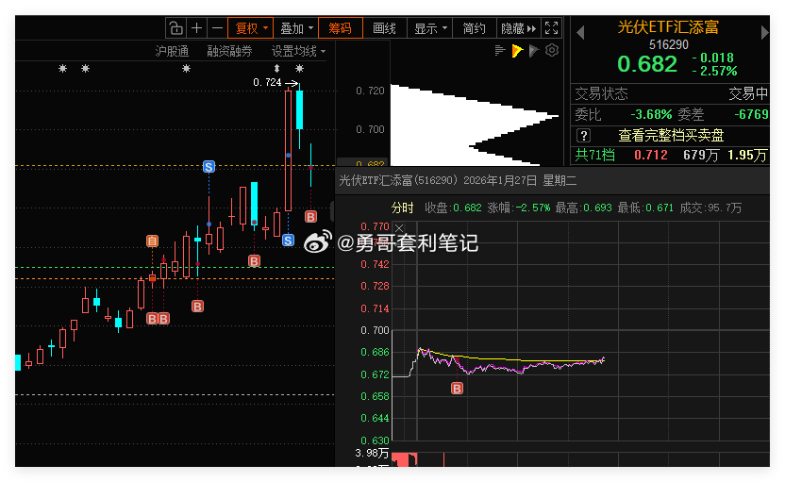
Task: Expand the 叠加 overlay dropdown
Action: click(296, 28)
